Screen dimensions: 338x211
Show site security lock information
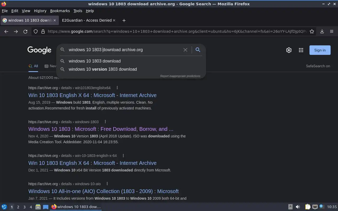tap(43, 31)
